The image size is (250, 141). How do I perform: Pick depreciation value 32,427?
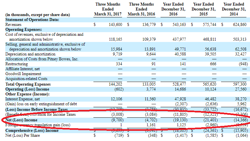pos(241,54)
